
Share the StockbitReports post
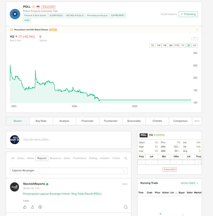[32, 207]
